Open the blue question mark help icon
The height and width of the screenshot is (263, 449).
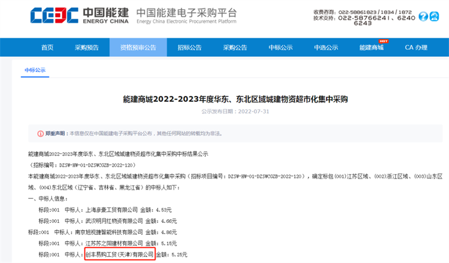(423, 16)
